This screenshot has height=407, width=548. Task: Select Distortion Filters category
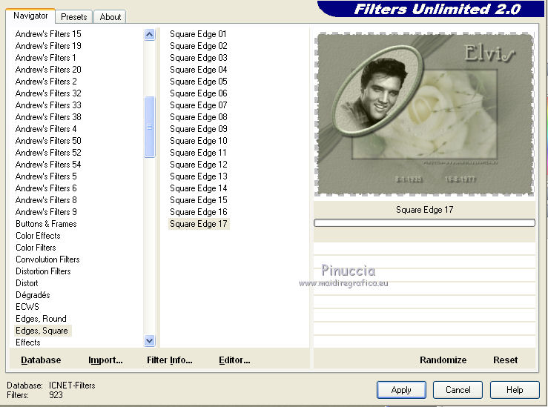tap(43, 271)
